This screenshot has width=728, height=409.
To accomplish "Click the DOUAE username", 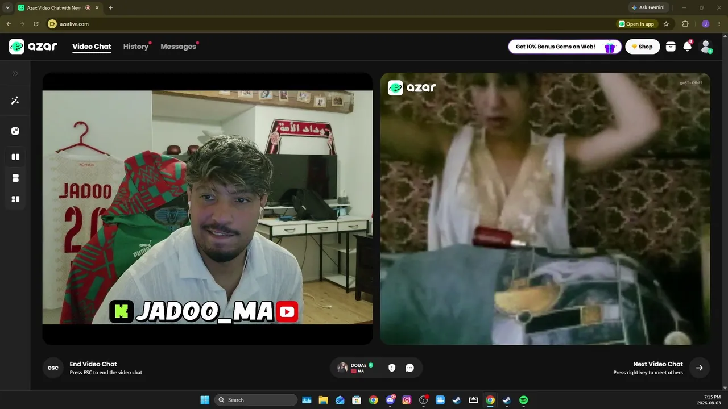I will 358,365.
